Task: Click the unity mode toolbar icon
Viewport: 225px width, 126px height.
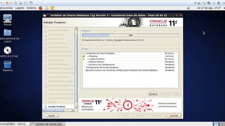Action: pos(31,3)
